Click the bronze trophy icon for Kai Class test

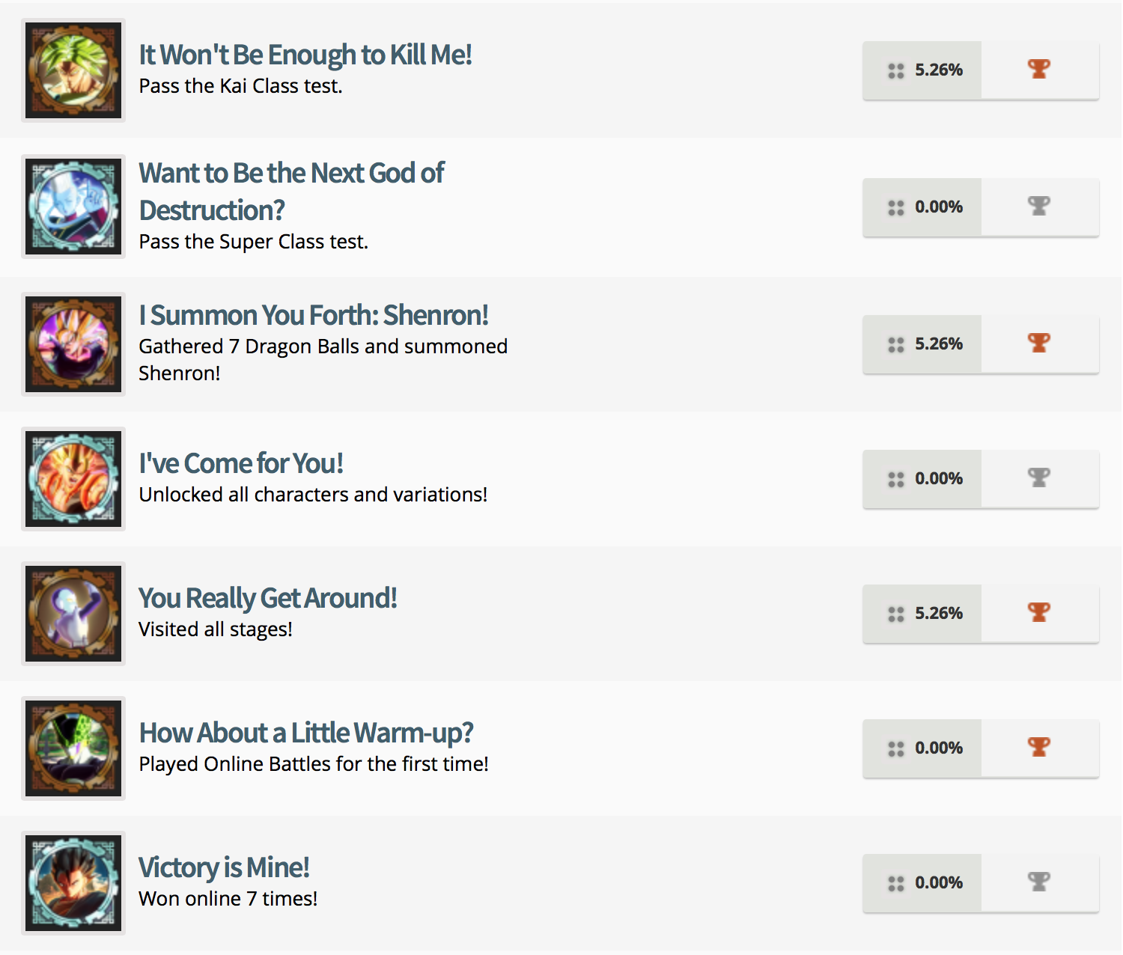pyautogui.click(x=1039, y=70)
